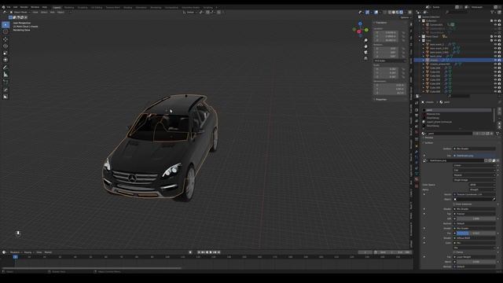This screenshot has width=503, height=283.
Task: Switch viewport to wireframe shading
Action: click(x=390, y=13)
